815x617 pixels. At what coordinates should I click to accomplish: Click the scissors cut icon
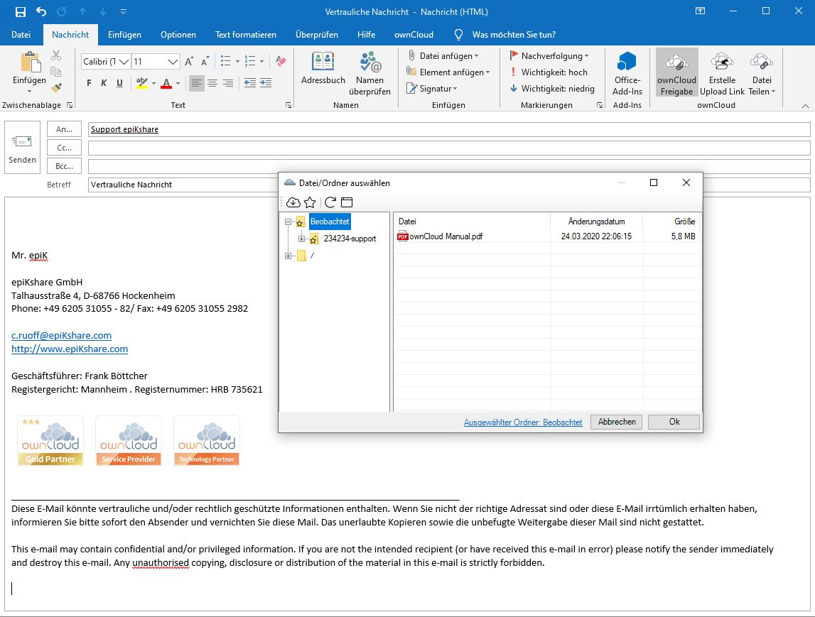tap(56, 55)
